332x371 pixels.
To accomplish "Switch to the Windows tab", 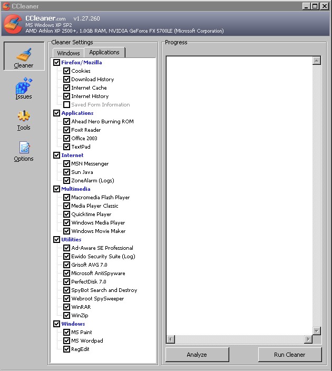I will pyautogui.click(x=69, y=53).
